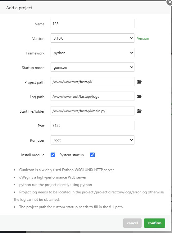Click the Start file/folder input field
The width and height of the screenshot is (172, 233).
(x=93, y=111)
